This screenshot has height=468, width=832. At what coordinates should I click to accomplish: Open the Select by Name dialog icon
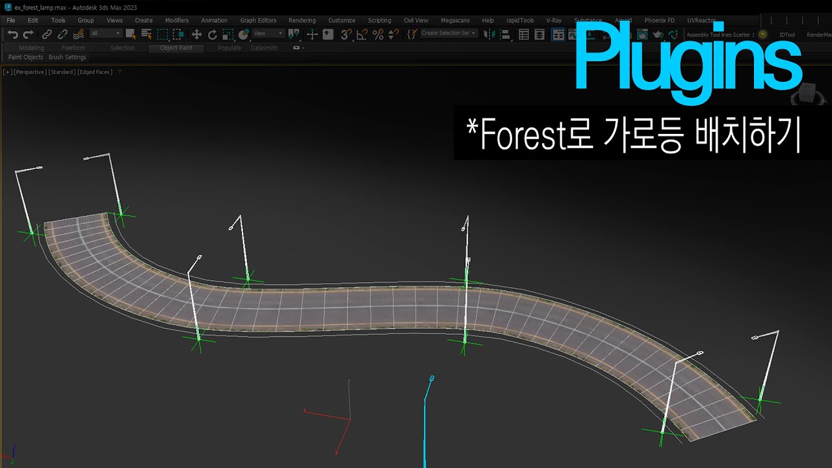click(147, 34)
